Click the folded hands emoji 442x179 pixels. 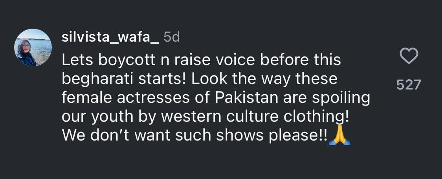[x=339, y=136]
